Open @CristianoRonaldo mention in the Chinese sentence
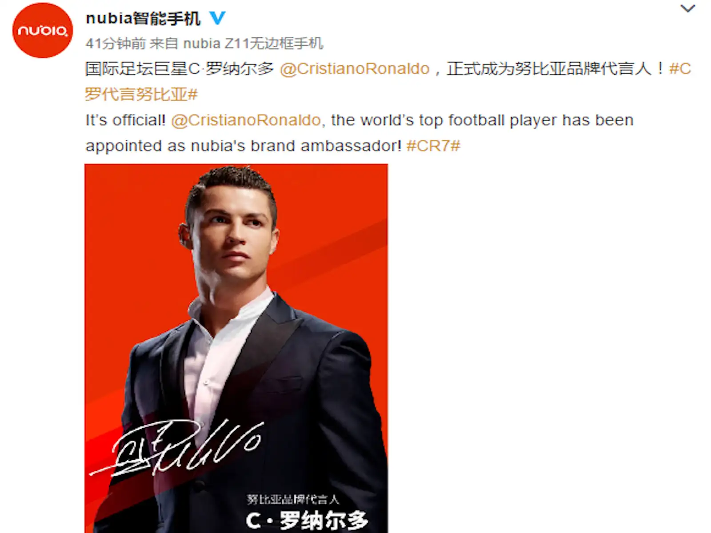The width and height of the screenshot is (711, 533). click(355, 69)
